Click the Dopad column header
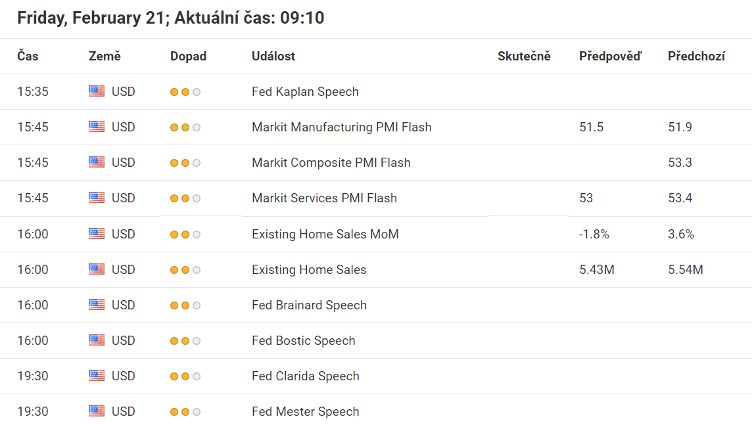Screen dimensions: 752x425 (188, 56)
